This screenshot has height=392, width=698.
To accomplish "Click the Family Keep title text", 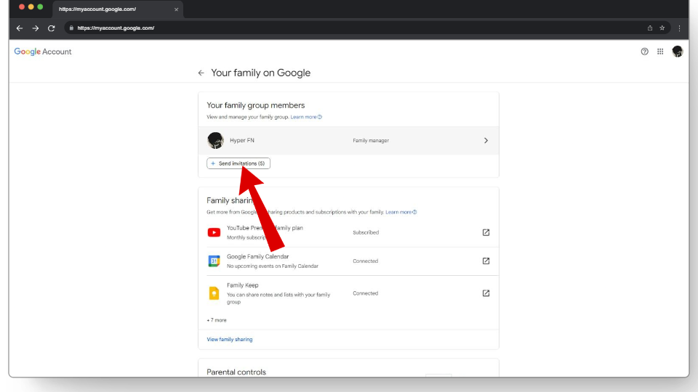I will [243, 285].
